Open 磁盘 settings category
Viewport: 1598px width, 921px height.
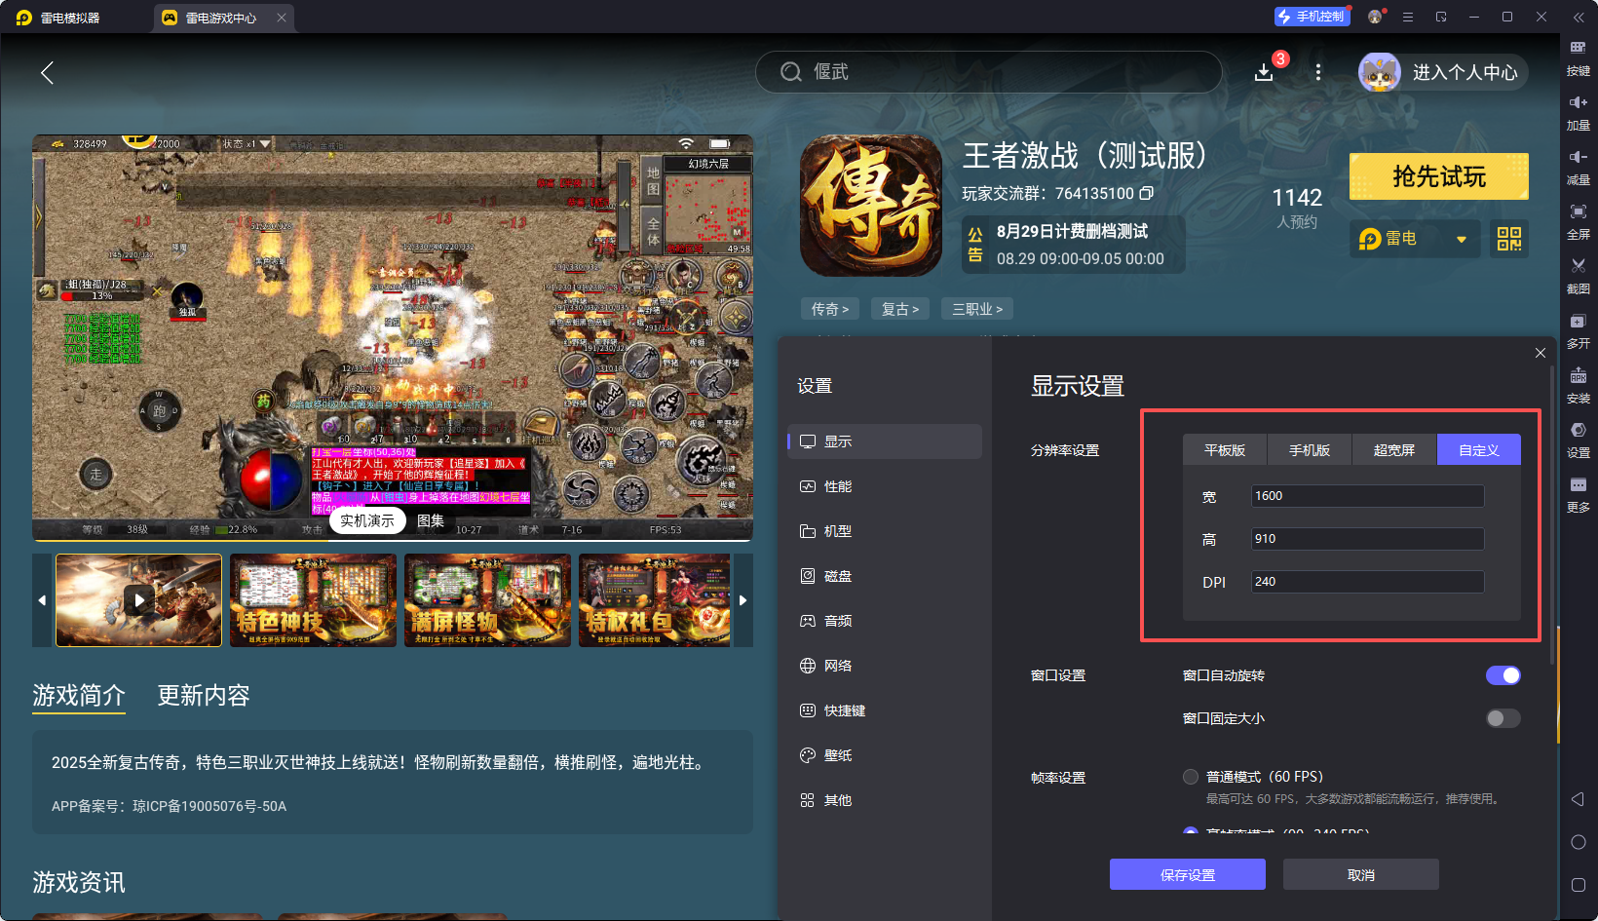pyautogui.click(x=885, y=576)
